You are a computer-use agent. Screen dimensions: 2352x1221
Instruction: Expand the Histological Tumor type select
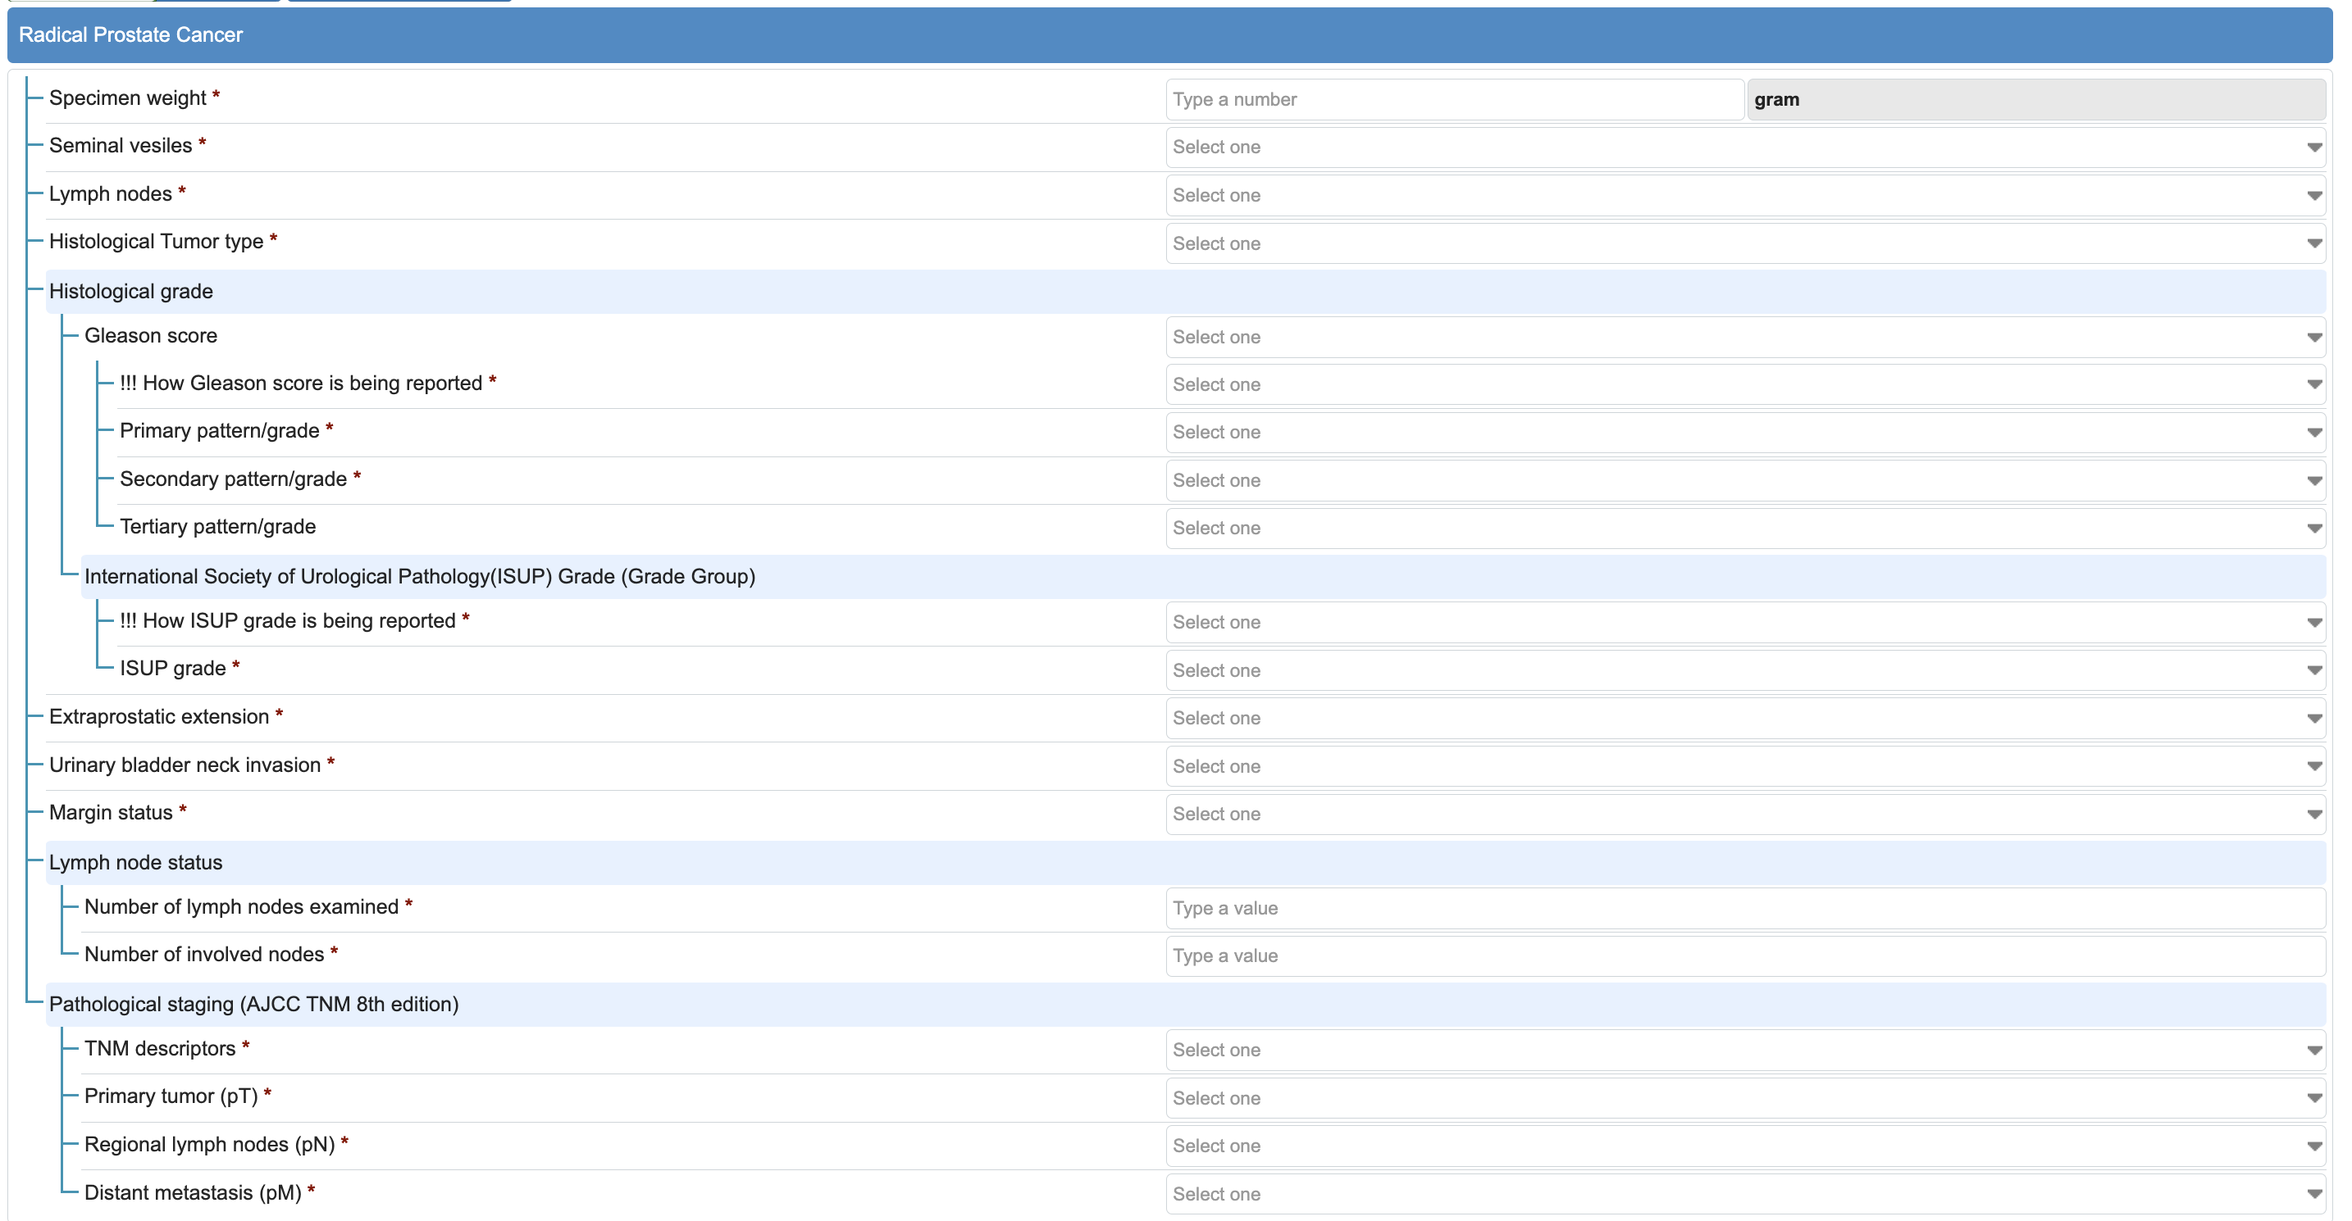1744,243
